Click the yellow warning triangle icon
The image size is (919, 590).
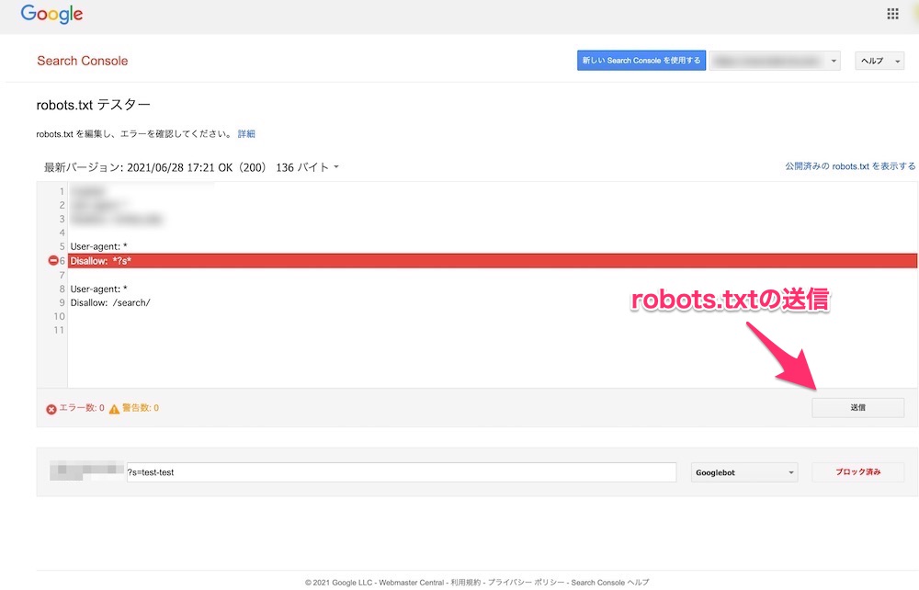(114, 409)
